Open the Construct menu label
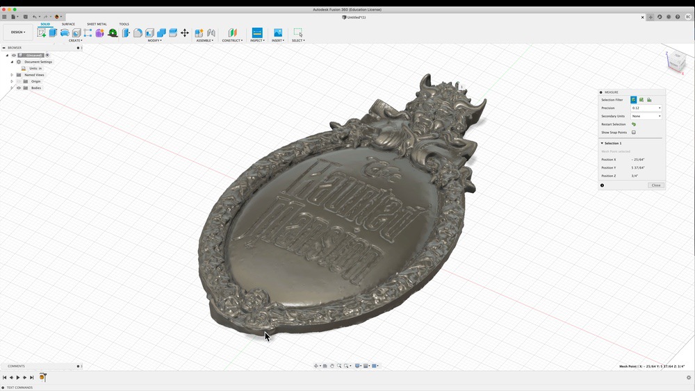 pyautogui.click(x=232, y=40)
